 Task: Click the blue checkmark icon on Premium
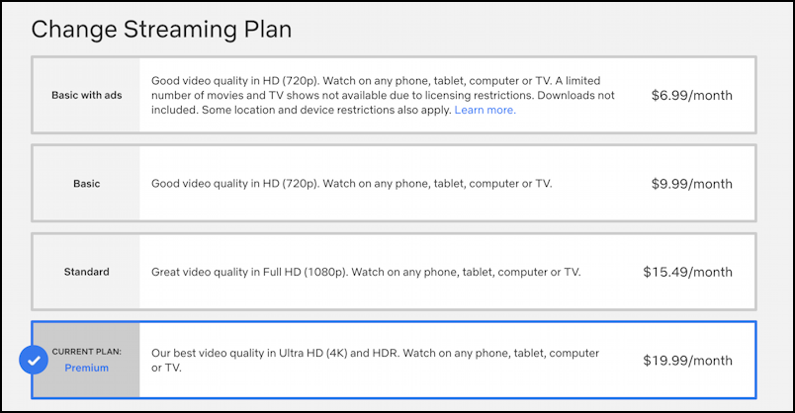point(34,360)
